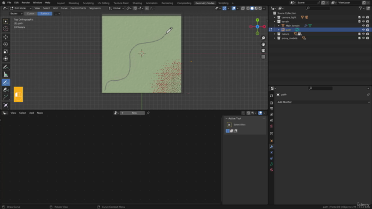Enable solid viewport shading mode

point(252,8)
